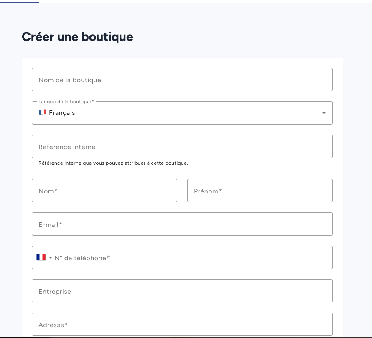The image size is (372, 338).
Task: Click the Adresse* placeholder label
Action: (53, 325)
